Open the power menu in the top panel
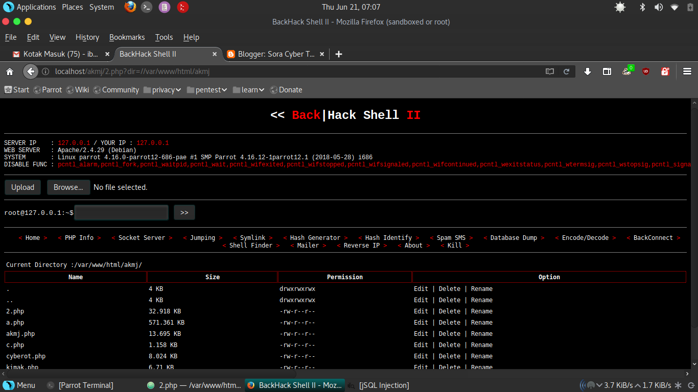 pos(689,7)
